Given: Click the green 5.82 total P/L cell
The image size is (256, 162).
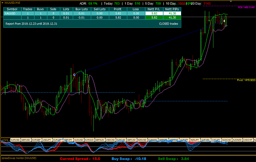Looking at the screenshot, I should click(x=154, y=18).
